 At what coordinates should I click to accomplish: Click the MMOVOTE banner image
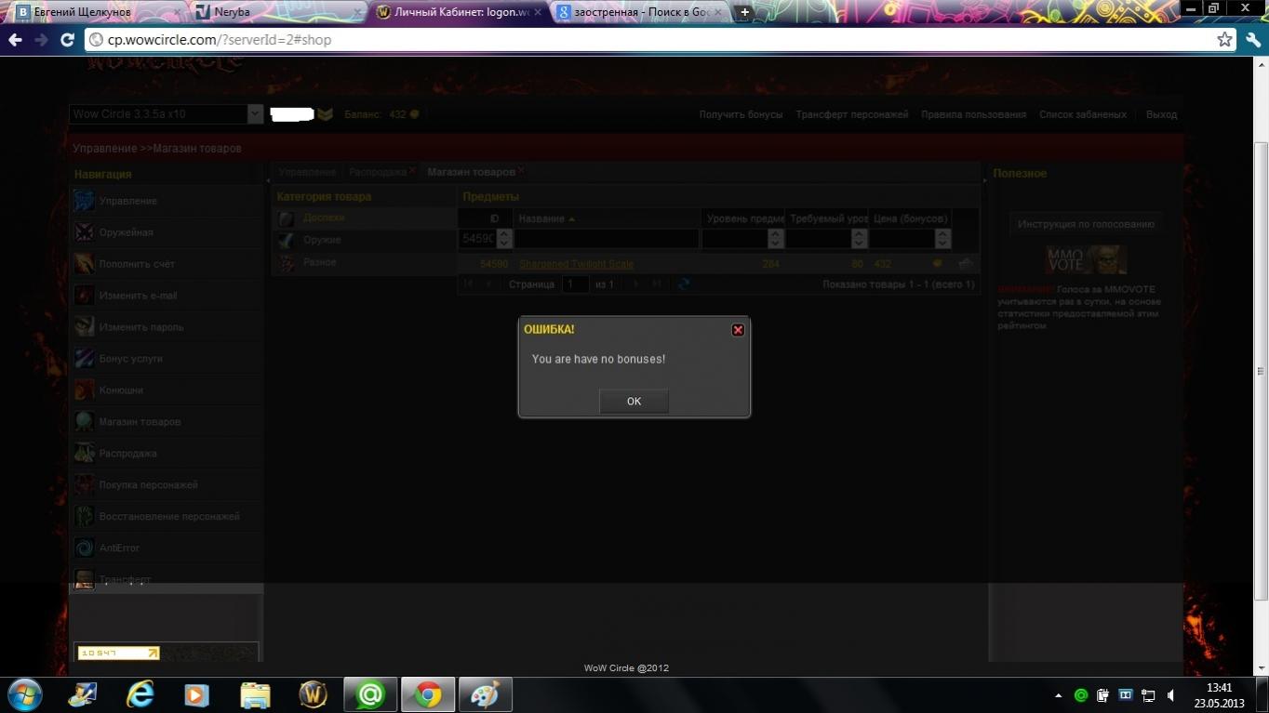coord(1086,259)
